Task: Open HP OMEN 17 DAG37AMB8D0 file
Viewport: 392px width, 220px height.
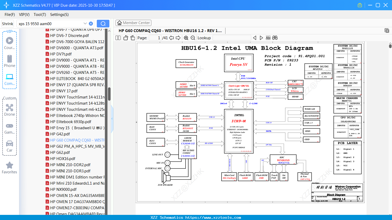Action: pos(75,202)
